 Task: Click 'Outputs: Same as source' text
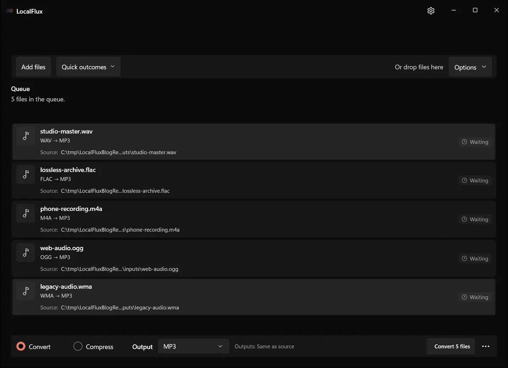pyautogui.click(x=265, y=346)
